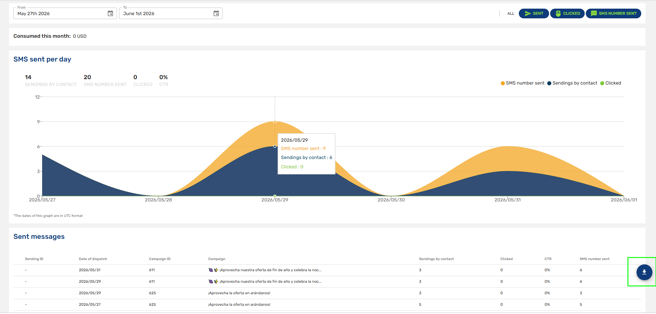Click the download button with arrow icon
This screenshot has width=656, height=314.
[644, 272]
